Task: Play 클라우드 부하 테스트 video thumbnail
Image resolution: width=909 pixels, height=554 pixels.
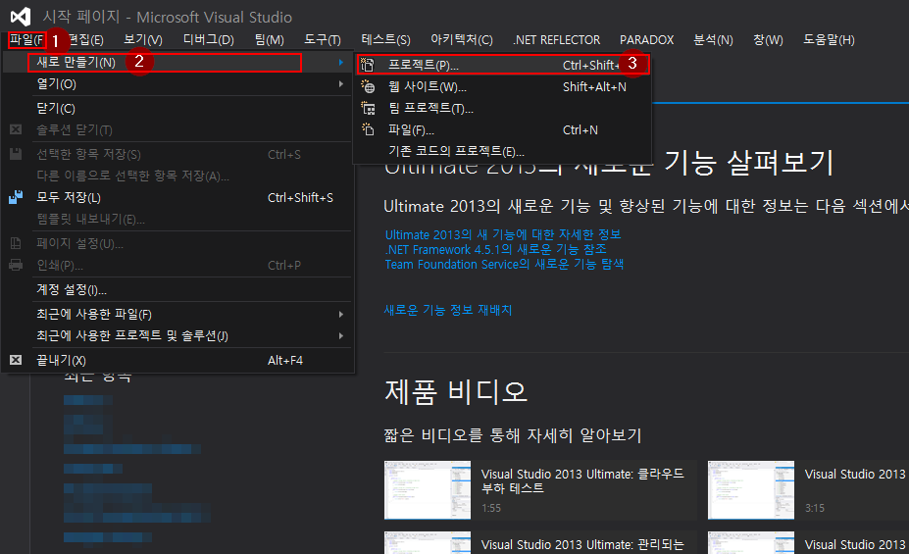Action: click(428, 490)
